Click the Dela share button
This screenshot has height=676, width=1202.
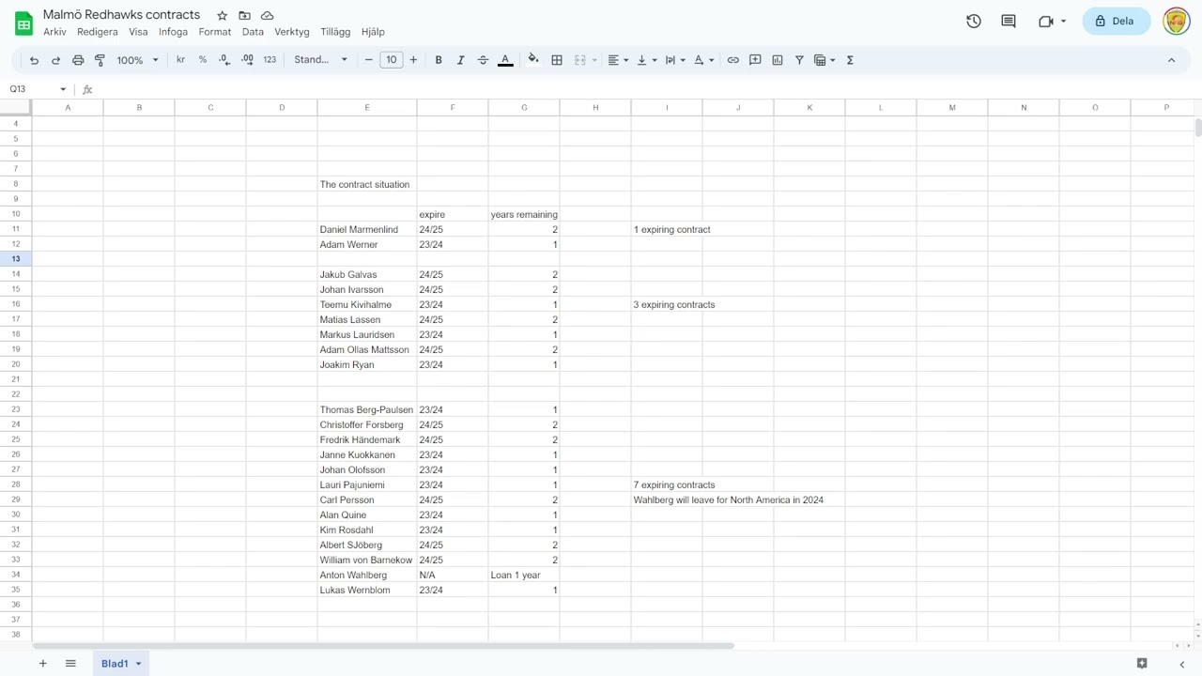1117,21
